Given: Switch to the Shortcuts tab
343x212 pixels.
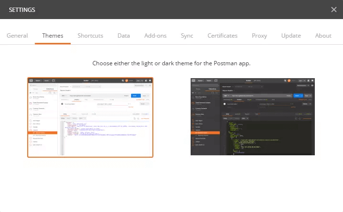Looking at the screenshot, I should coord(90,36).
